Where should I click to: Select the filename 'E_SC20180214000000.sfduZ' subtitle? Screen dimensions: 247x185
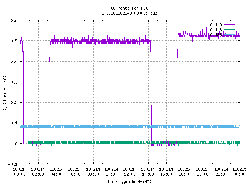[129, 13]
